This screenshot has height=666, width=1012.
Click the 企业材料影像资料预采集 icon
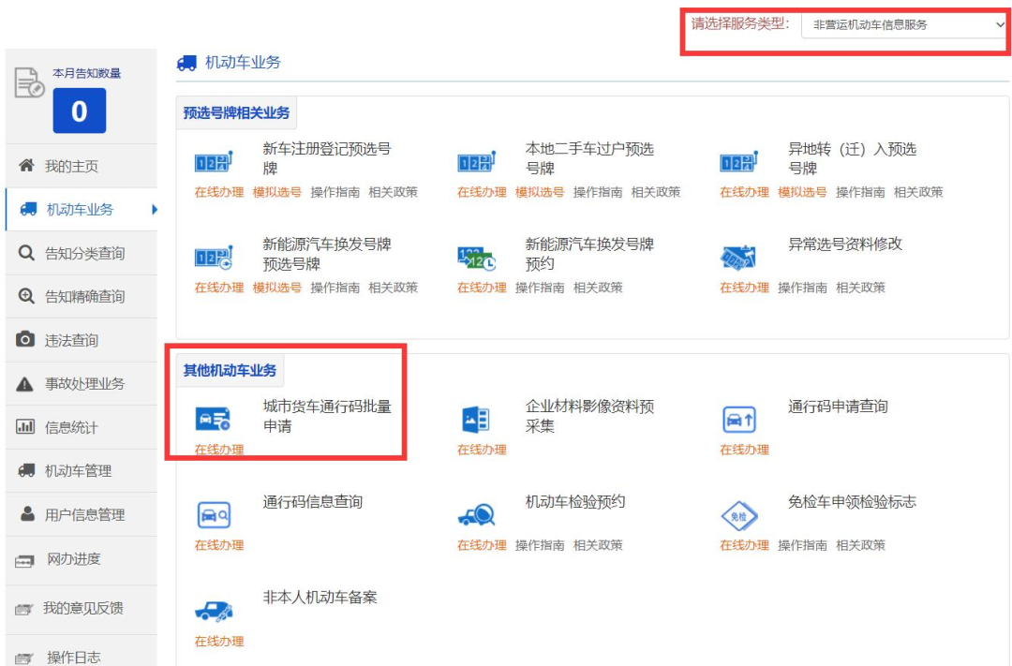(476, 420)
